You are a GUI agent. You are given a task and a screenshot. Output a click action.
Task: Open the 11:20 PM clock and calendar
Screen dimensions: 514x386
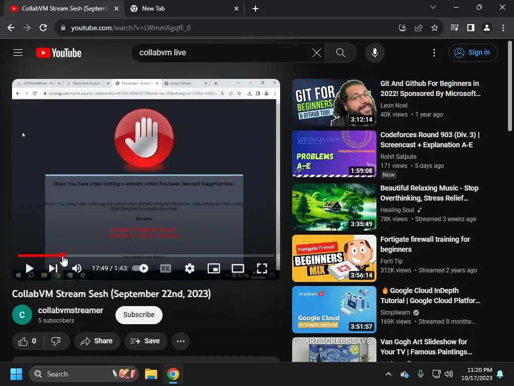[x=477, y=374]
